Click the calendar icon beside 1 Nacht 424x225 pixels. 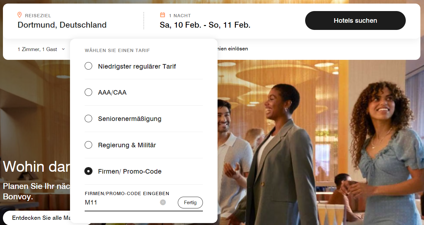163,15
